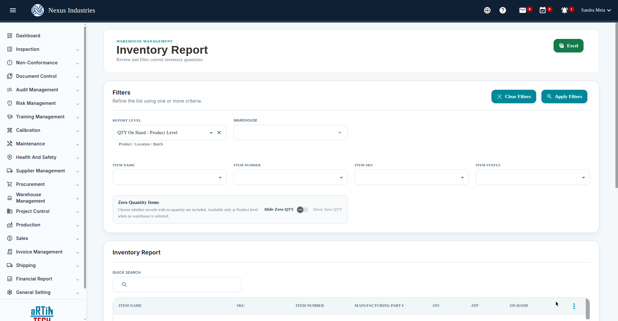Open the help question mark icon
This screenshot has height=321, width=618.
503,10
